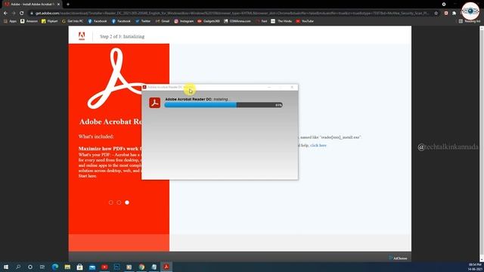The image size is (484, 272).
Task: Open the Reading list
Action: [470, 21]
